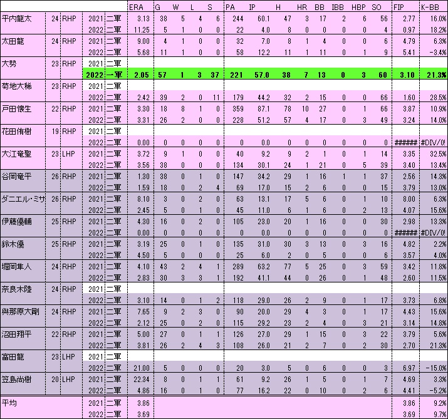Select the player name 戸田懐生
This screenshot has width=448, height=419.
pyautogui.click(x=16, y=109)
